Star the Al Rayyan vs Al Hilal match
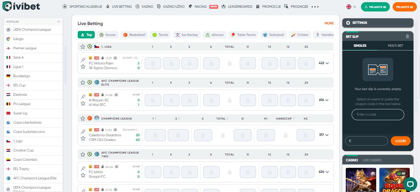Image resolution: width=420 pixels, height=192 pixels. (83, 103)
